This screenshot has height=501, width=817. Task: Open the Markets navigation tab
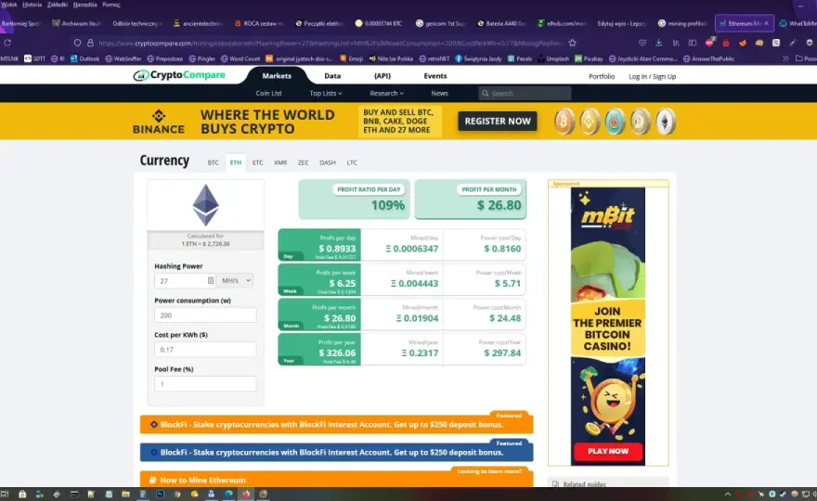pyautogui.click(x=277, y=76)
